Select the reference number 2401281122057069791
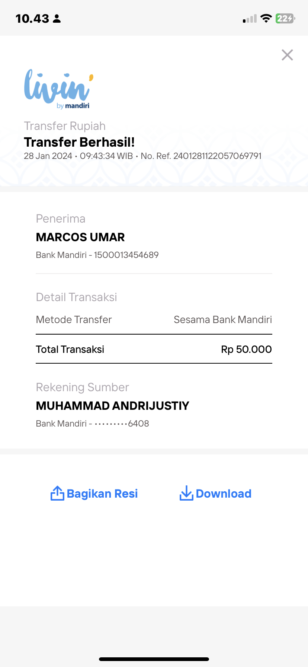308x667 pixels. click(x=218, y=156)
